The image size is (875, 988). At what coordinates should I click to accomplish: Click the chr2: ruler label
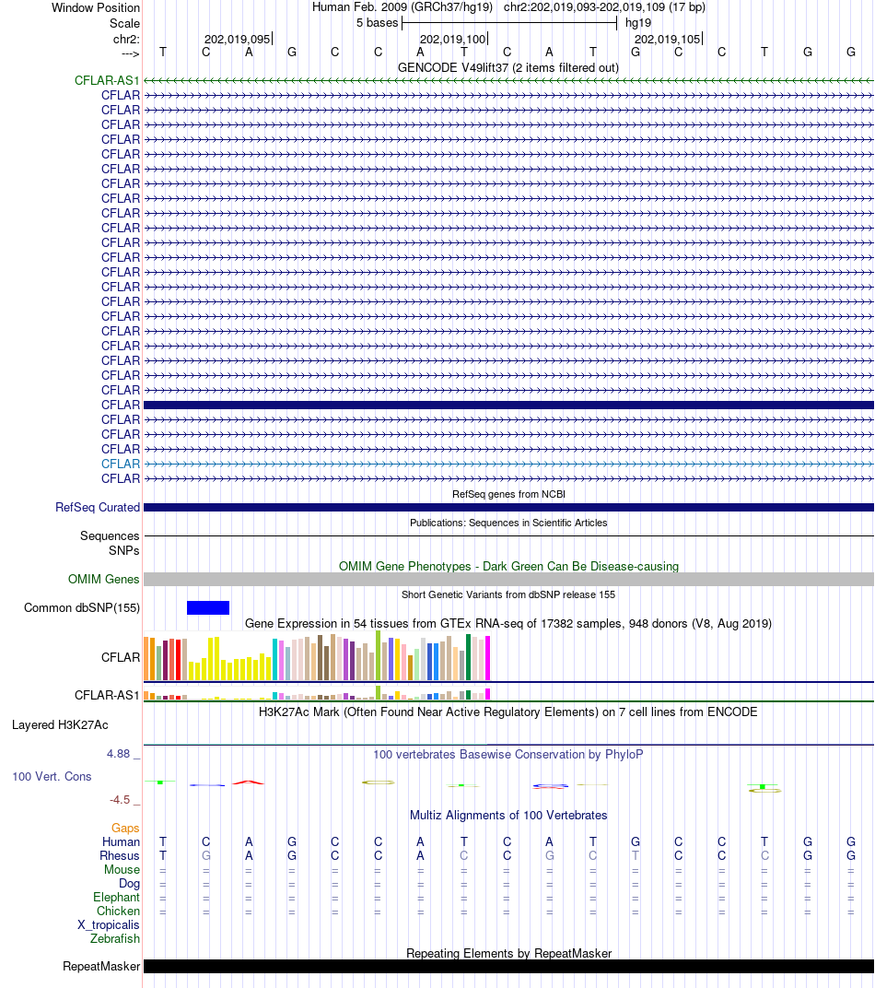pos(126,39)
